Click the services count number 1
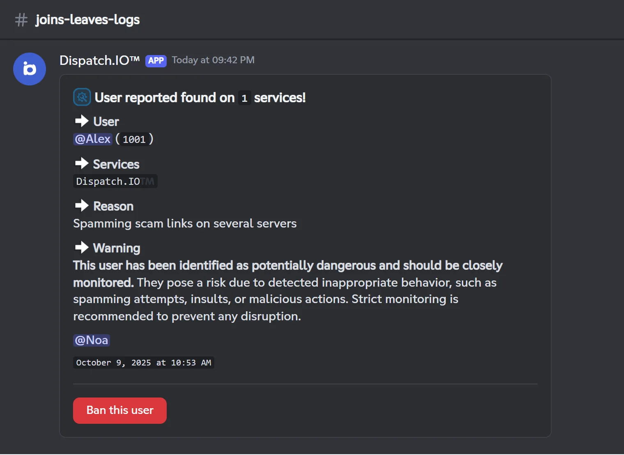This screenshot has width=624, height=455. coord(245,98)
